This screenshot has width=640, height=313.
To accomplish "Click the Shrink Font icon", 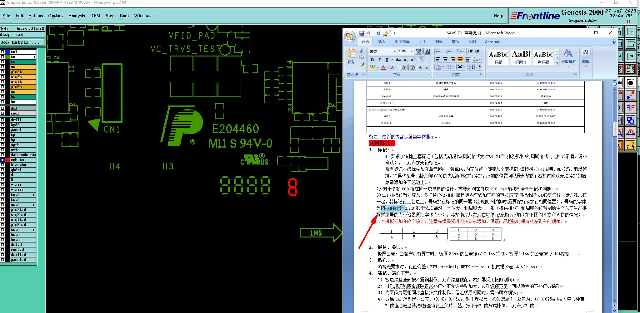I will pos(427,67).
